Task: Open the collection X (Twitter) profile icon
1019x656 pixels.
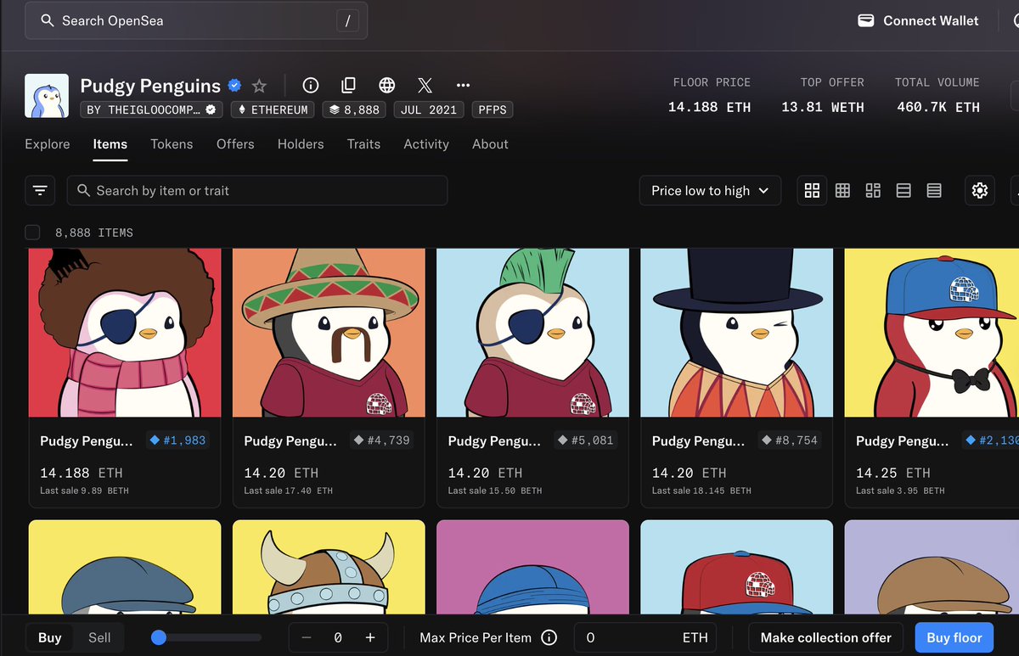Action: [425, 85]
